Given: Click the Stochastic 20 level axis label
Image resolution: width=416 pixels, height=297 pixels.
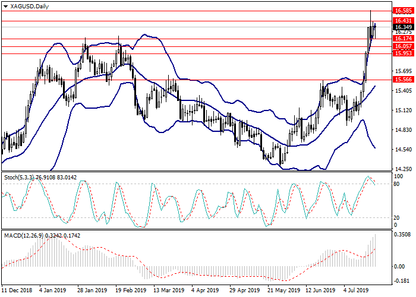Looking at the screenshot, I should click(x=396, y=217).
